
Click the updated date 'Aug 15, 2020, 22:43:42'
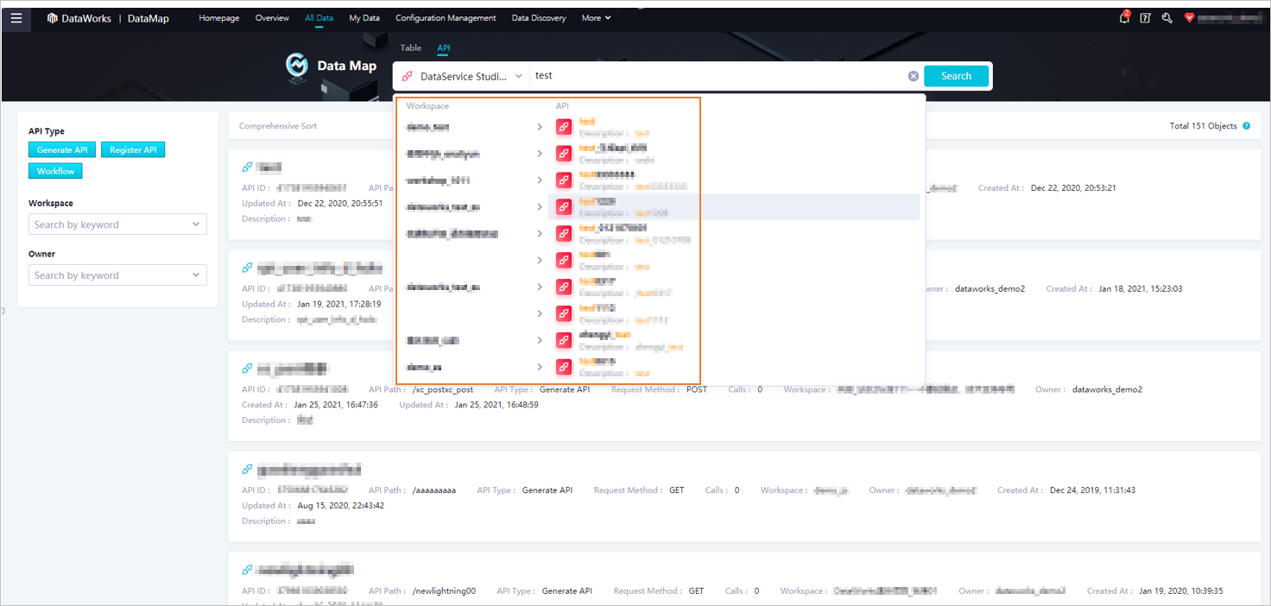(x=340, y=506)
